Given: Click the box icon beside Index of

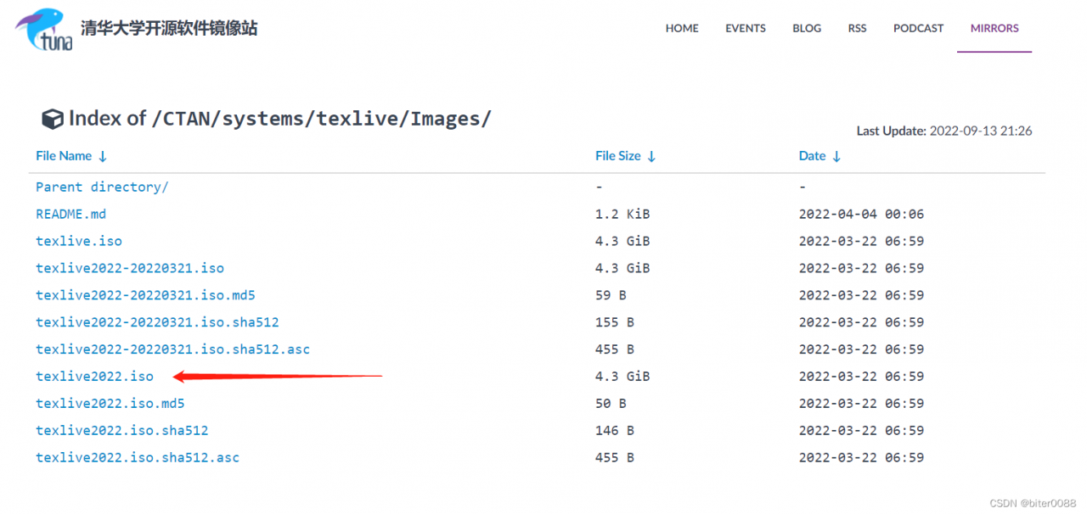Looking at the screenshot, I should (53, 120).
